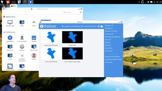Click the keyboard icon in system tray
This screenshot has height=91, width=162.
coord(151,2)
